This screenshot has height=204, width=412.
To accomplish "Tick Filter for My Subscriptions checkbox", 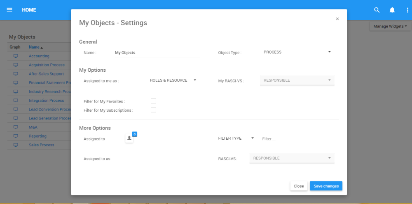I will pos(153,110).
